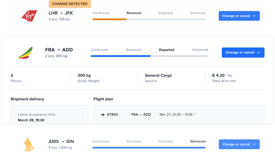This screenshot has width=275, height=160.
Task: Expand the AMS→SIN Change or cancel dropdown
Action: click(254, 144)
